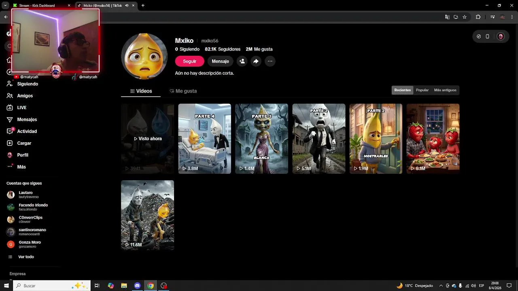Click the Mxiko profile picture
Screen dimensions: 518x291
point(144,56)
